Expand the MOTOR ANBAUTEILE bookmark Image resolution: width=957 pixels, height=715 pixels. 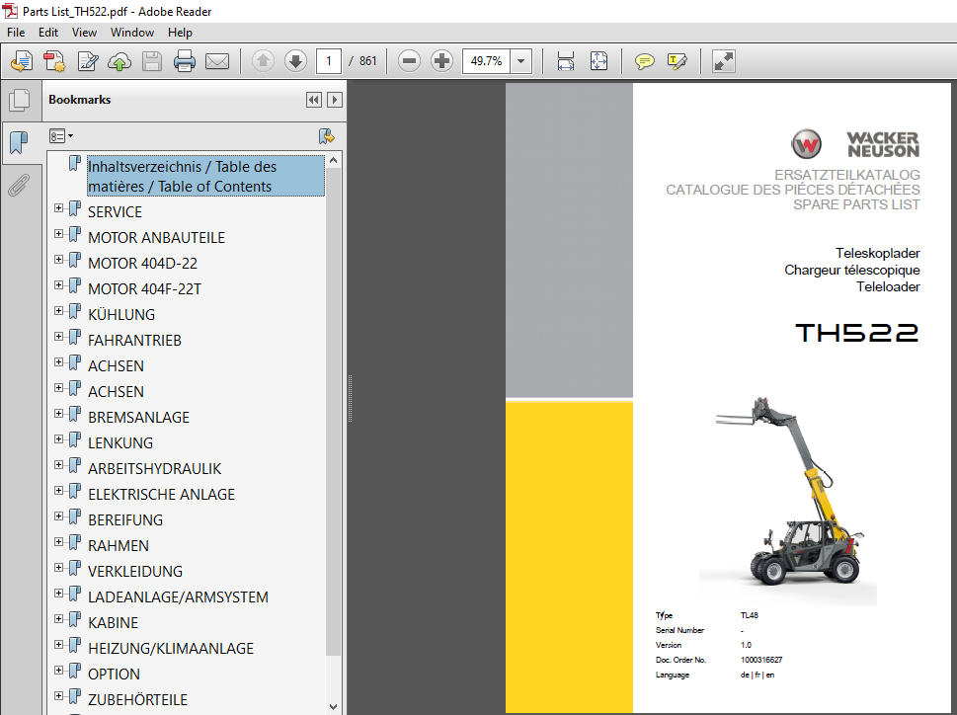click(58, 234)
